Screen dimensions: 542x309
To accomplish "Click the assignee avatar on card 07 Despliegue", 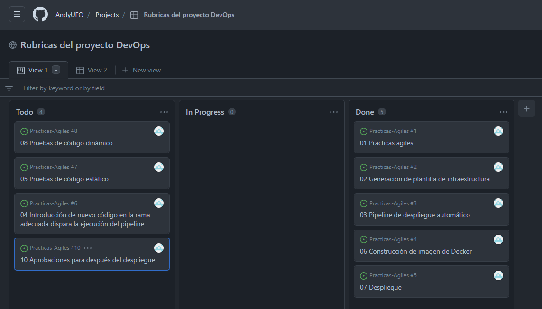I will (498, 275).
